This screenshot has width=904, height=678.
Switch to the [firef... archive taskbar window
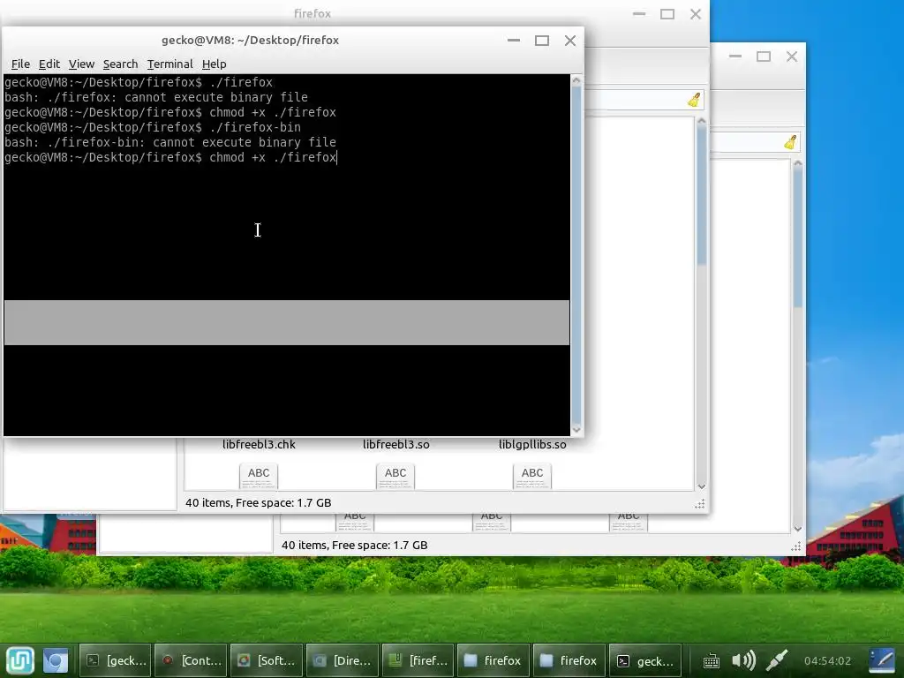coord(418,660)
